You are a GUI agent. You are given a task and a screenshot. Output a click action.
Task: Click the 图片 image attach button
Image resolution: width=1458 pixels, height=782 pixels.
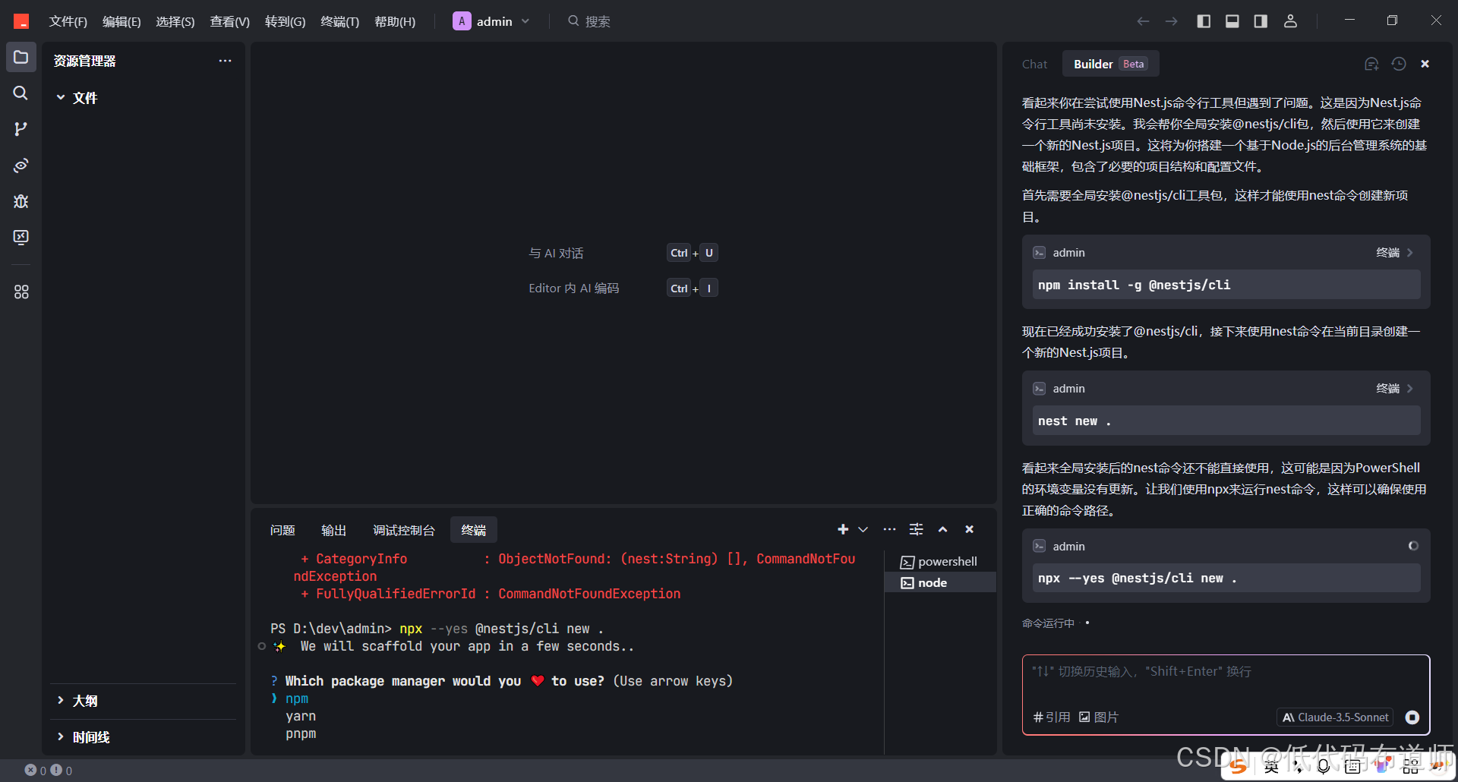[x=1099, y=717]
